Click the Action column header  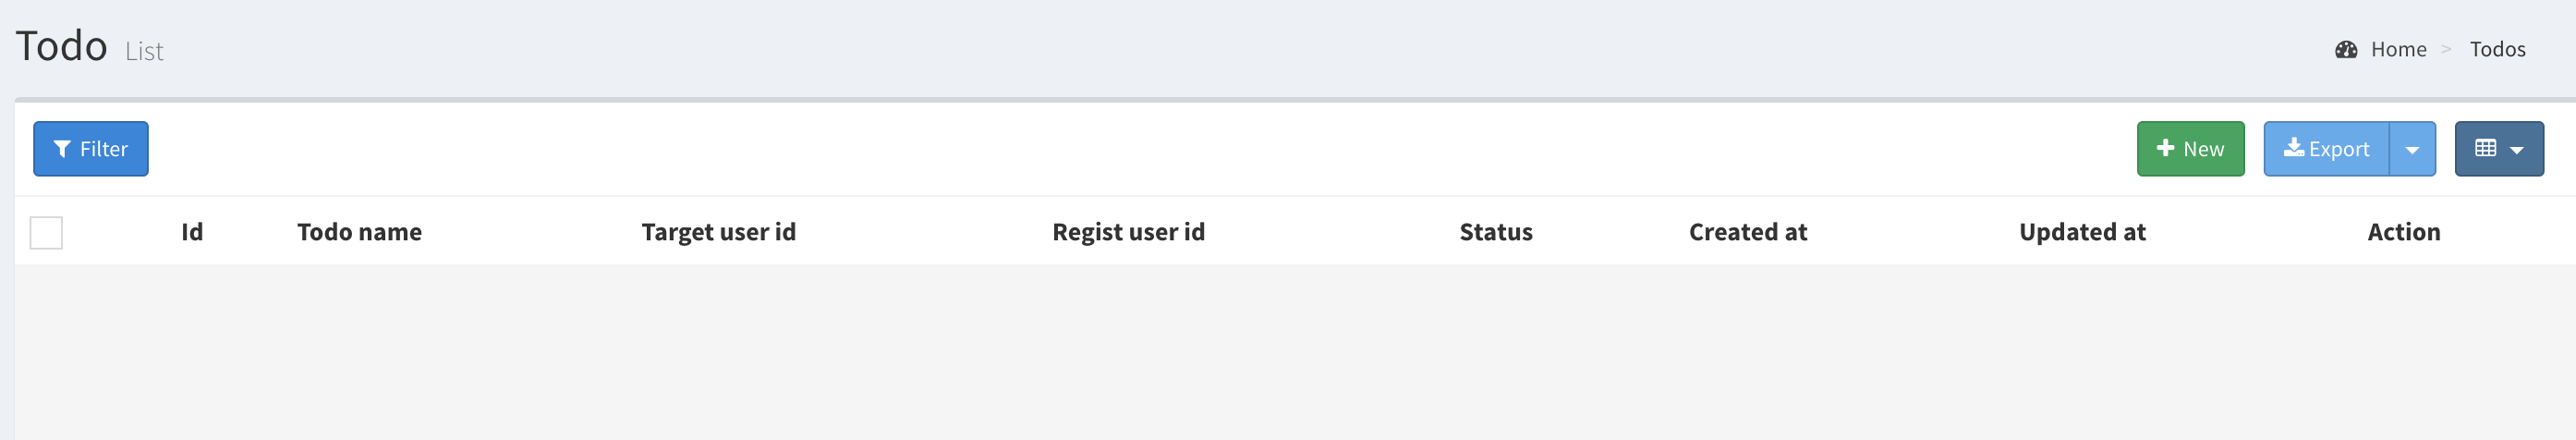pyautogui.click(x=2403, y=232)
